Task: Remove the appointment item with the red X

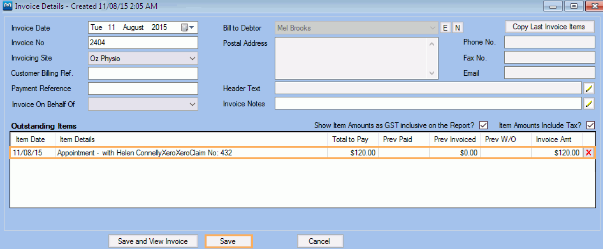Action: pos(588,153)
